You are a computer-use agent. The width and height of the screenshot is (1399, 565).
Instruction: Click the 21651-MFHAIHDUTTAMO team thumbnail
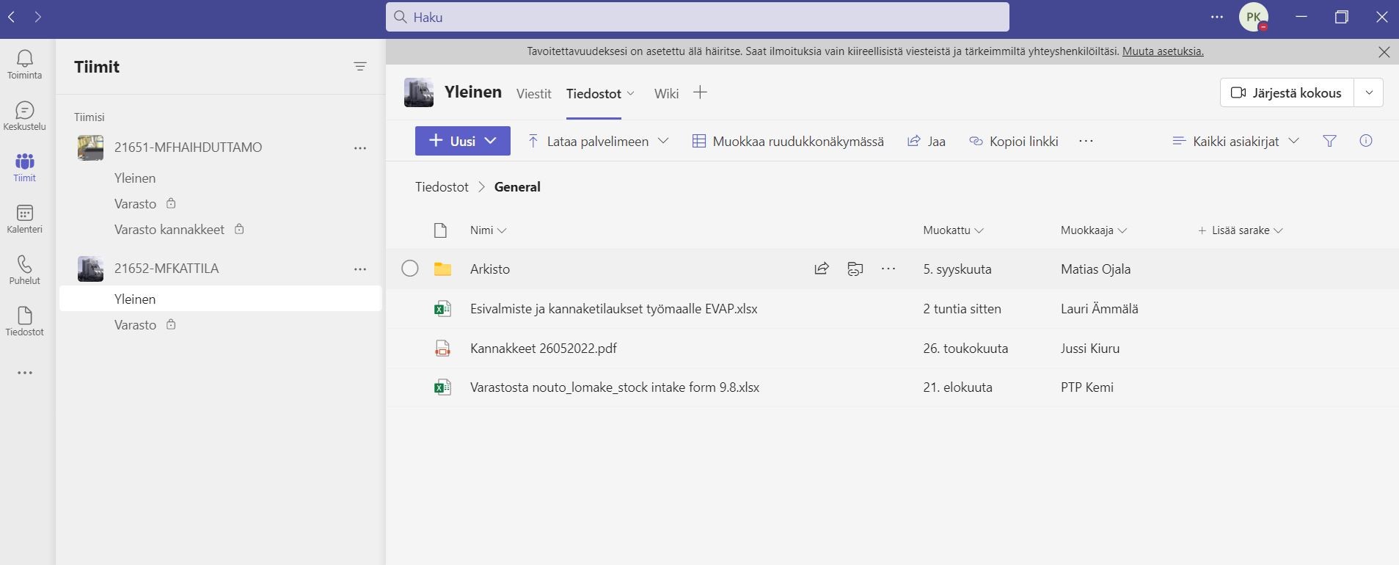click(91, 147)
